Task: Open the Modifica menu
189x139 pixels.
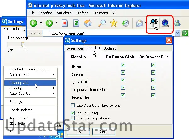Action: coord(46,13)
